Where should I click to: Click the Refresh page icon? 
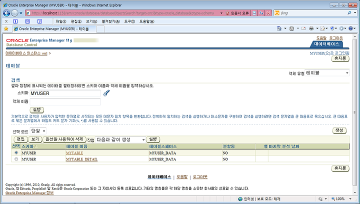pos(261,13)
